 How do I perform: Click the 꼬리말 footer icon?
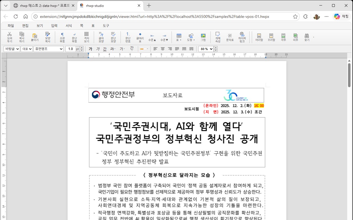(271, 37)
